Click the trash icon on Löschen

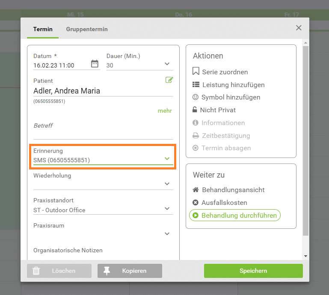pyautogui.click(x=36, y=271)
